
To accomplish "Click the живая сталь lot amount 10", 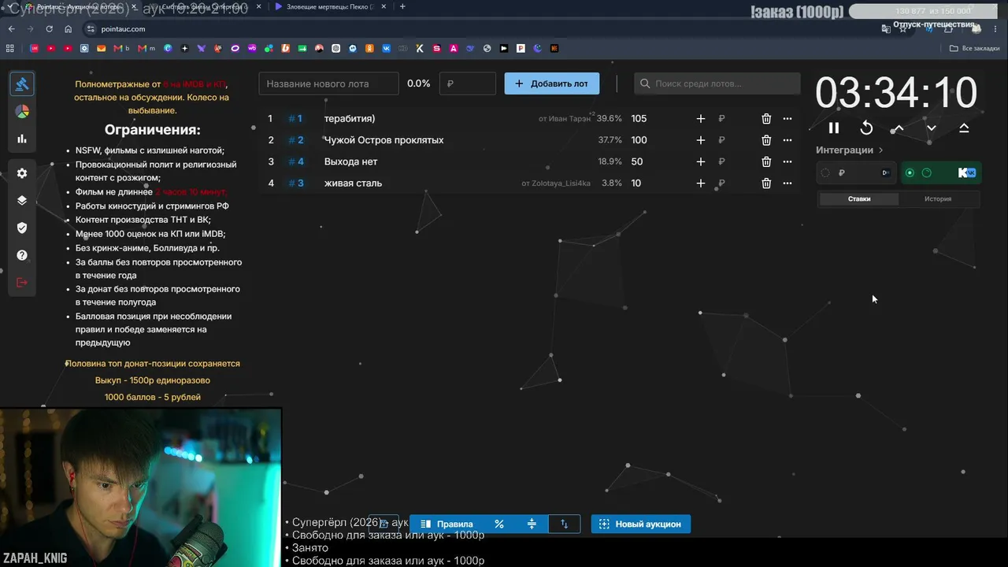I will [x=636, y=183].
